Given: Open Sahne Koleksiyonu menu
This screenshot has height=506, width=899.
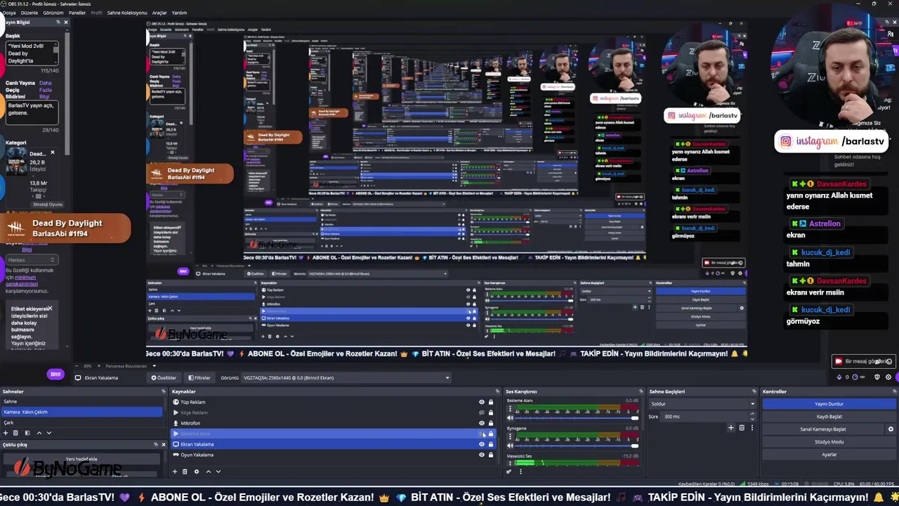Looking at the screenshot, I should tap(126, 13).
